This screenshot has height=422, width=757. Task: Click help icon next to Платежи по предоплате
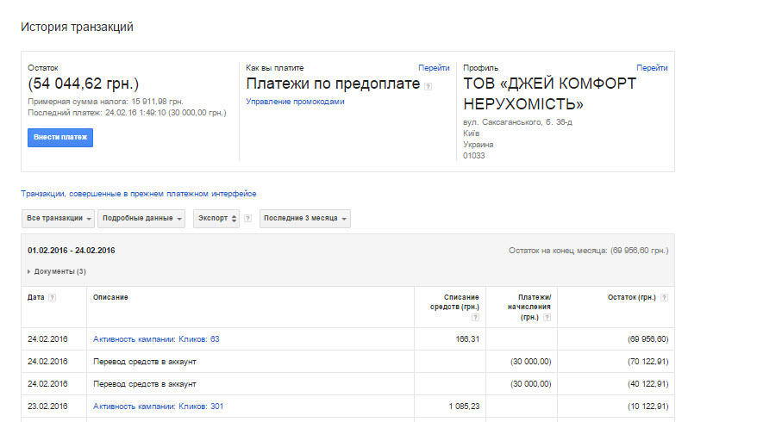point(428,86)
